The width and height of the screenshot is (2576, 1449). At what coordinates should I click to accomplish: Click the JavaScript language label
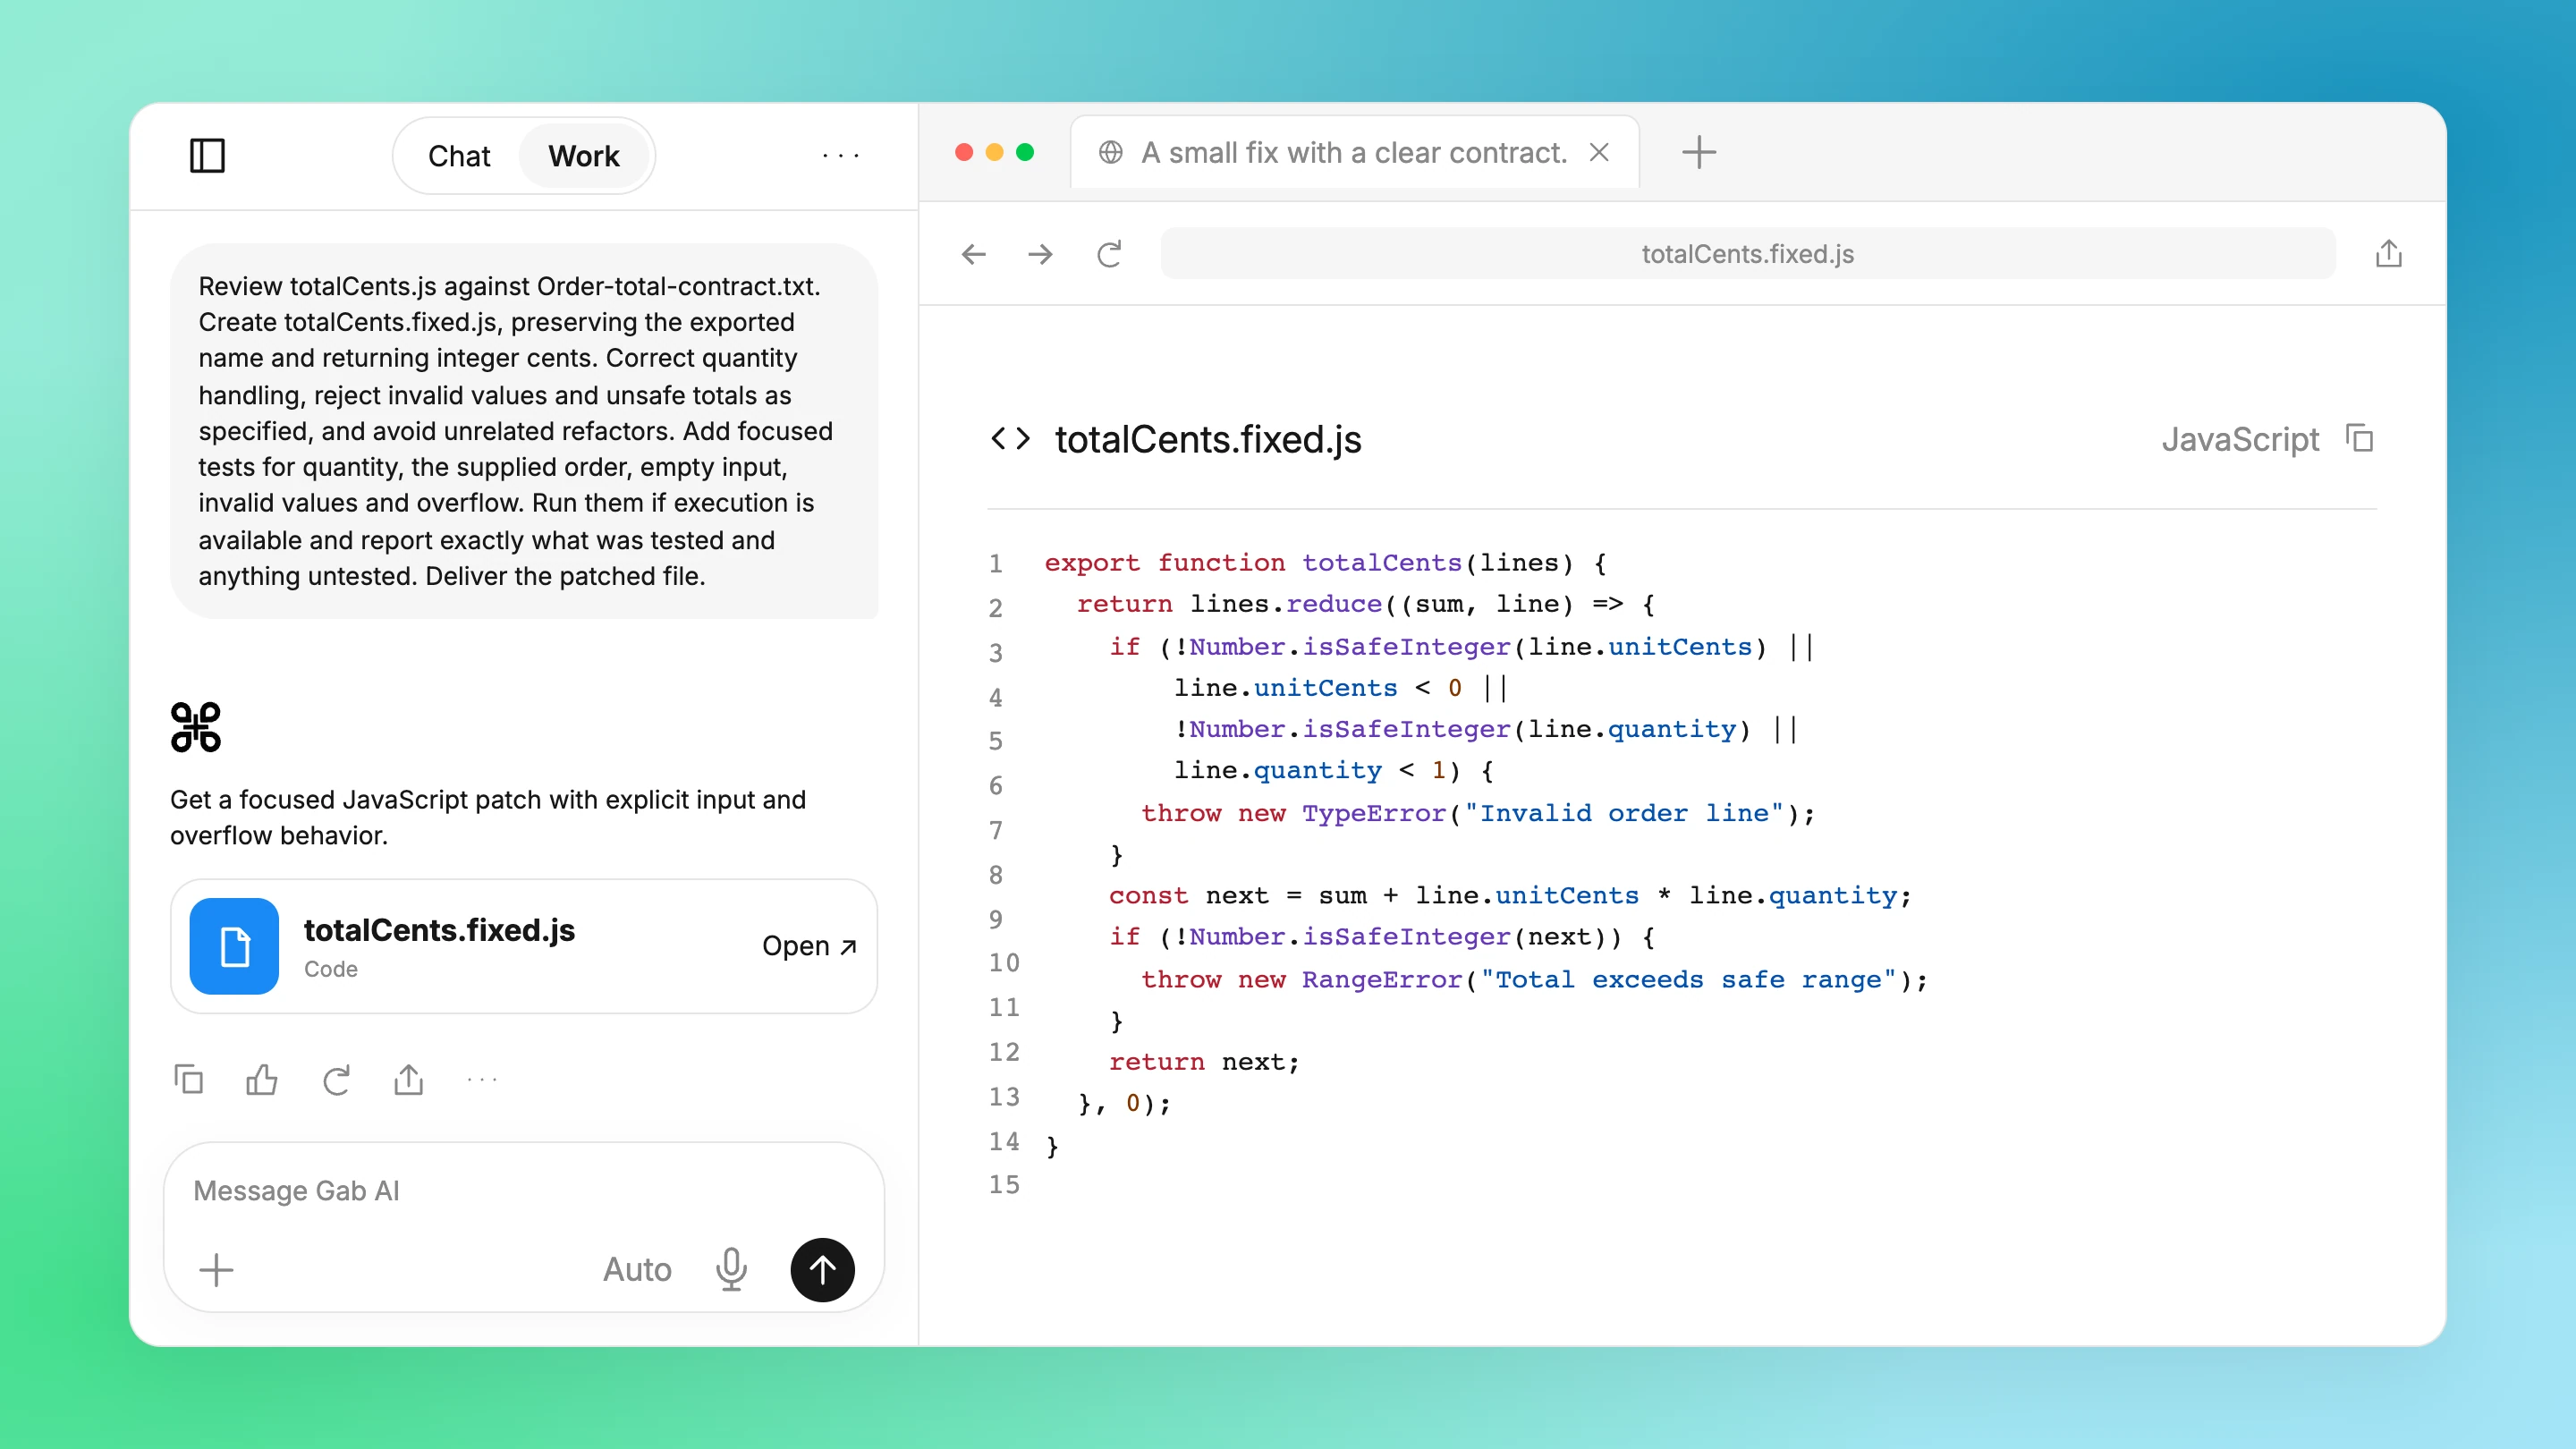tap(2240, 439)
